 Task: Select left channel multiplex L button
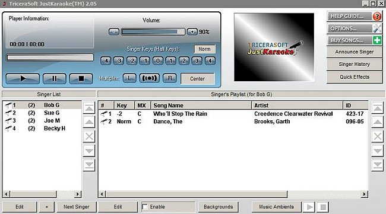(129, 78)
